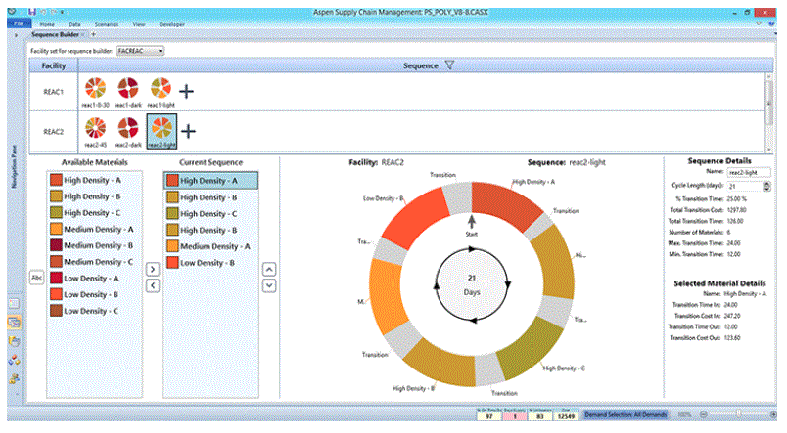Select Medium Density - A in Available Materials
This screenshot has height=433, width=787.
point(94,229)
